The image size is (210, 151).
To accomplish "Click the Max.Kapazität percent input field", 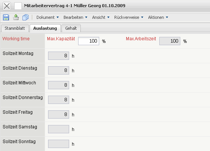I will tap(89, 41).
